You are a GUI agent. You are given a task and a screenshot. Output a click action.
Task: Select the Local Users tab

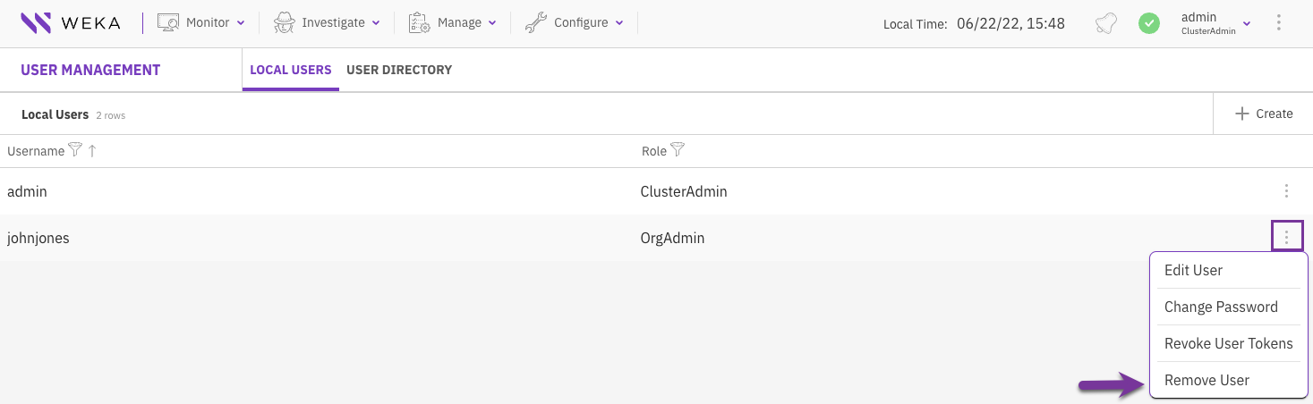click(291, 70)
